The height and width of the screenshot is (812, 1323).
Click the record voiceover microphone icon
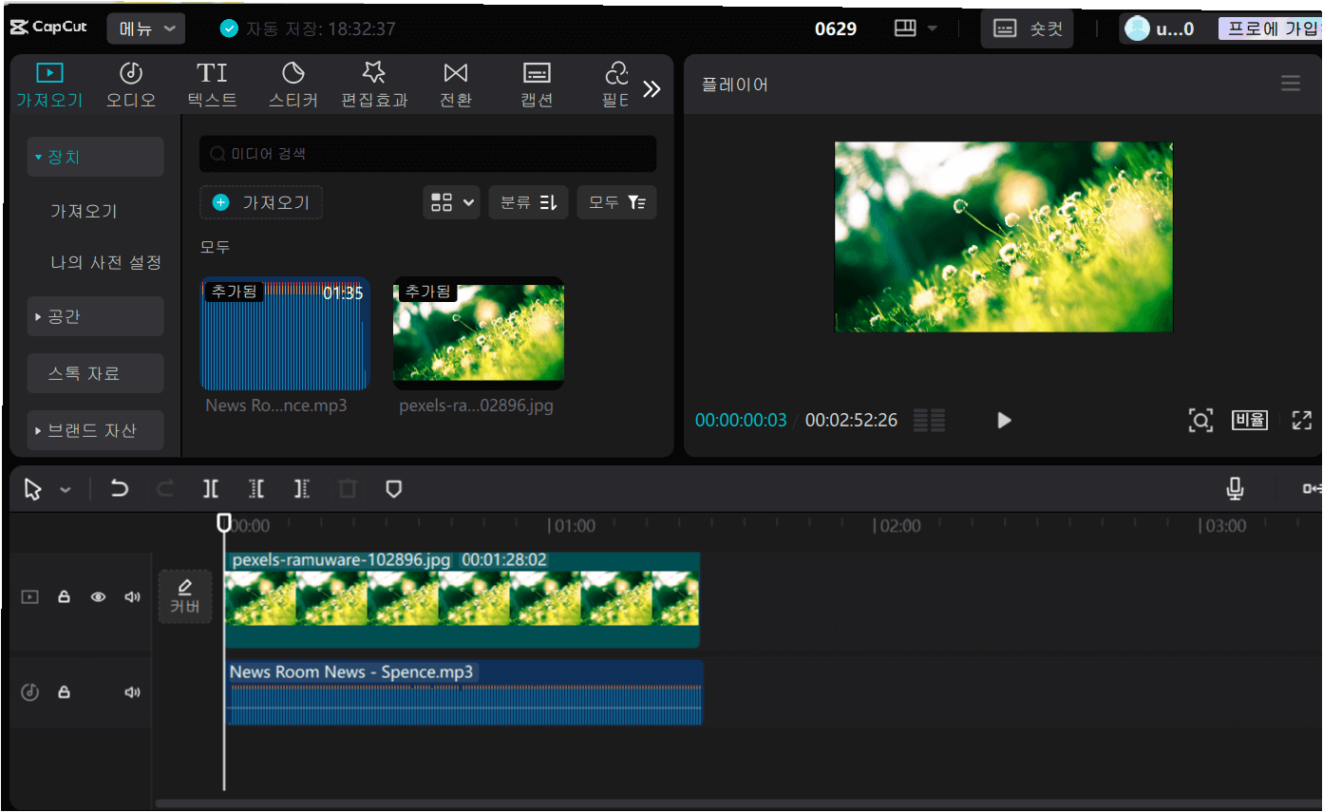[1235, 489]
